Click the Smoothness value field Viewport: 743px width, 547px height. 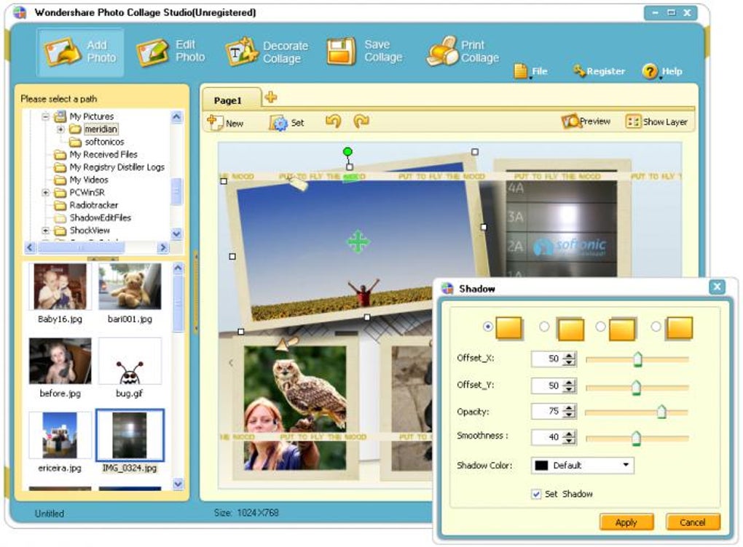click(547, 436)
